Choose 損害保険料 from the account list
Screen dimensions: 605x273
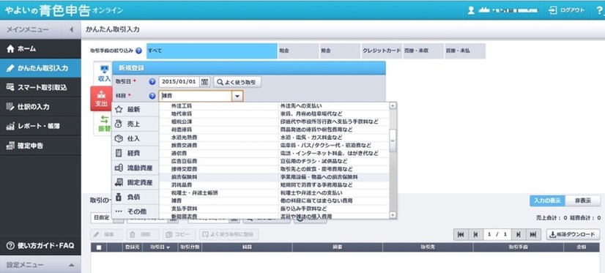[x=274, y=177]
